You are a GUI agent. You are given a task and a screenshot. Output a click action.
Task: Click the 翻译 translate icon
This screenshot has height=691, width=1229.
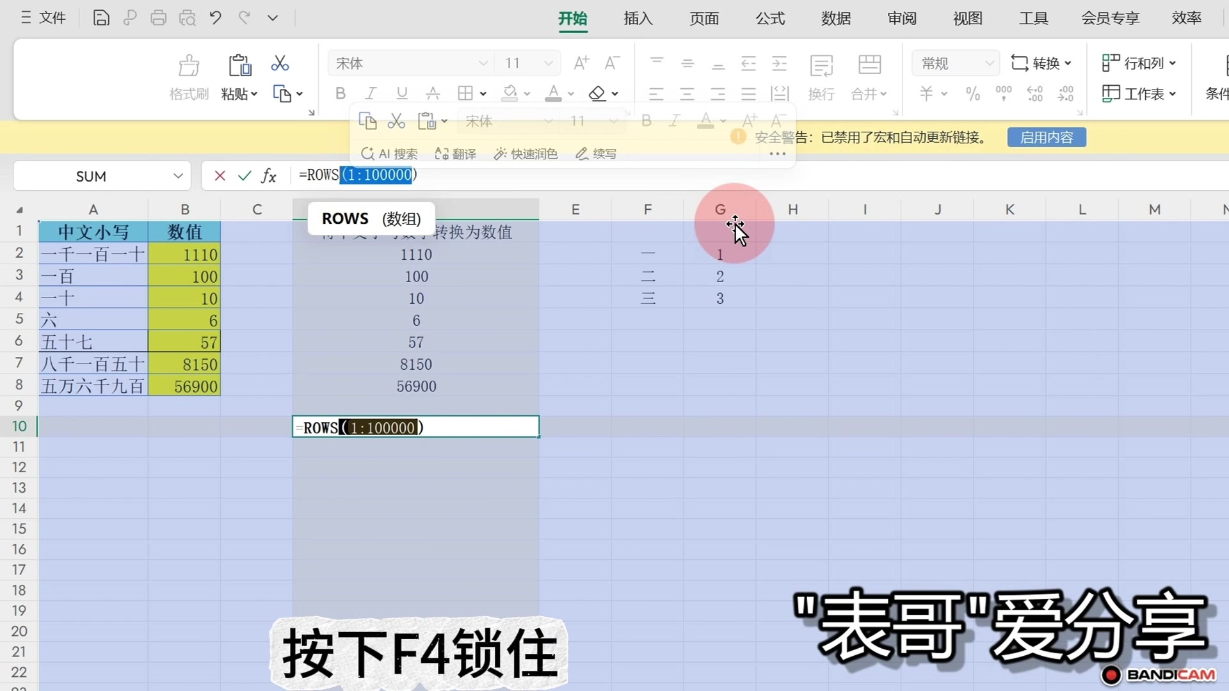pyautogui.click(x=455, y=154)
